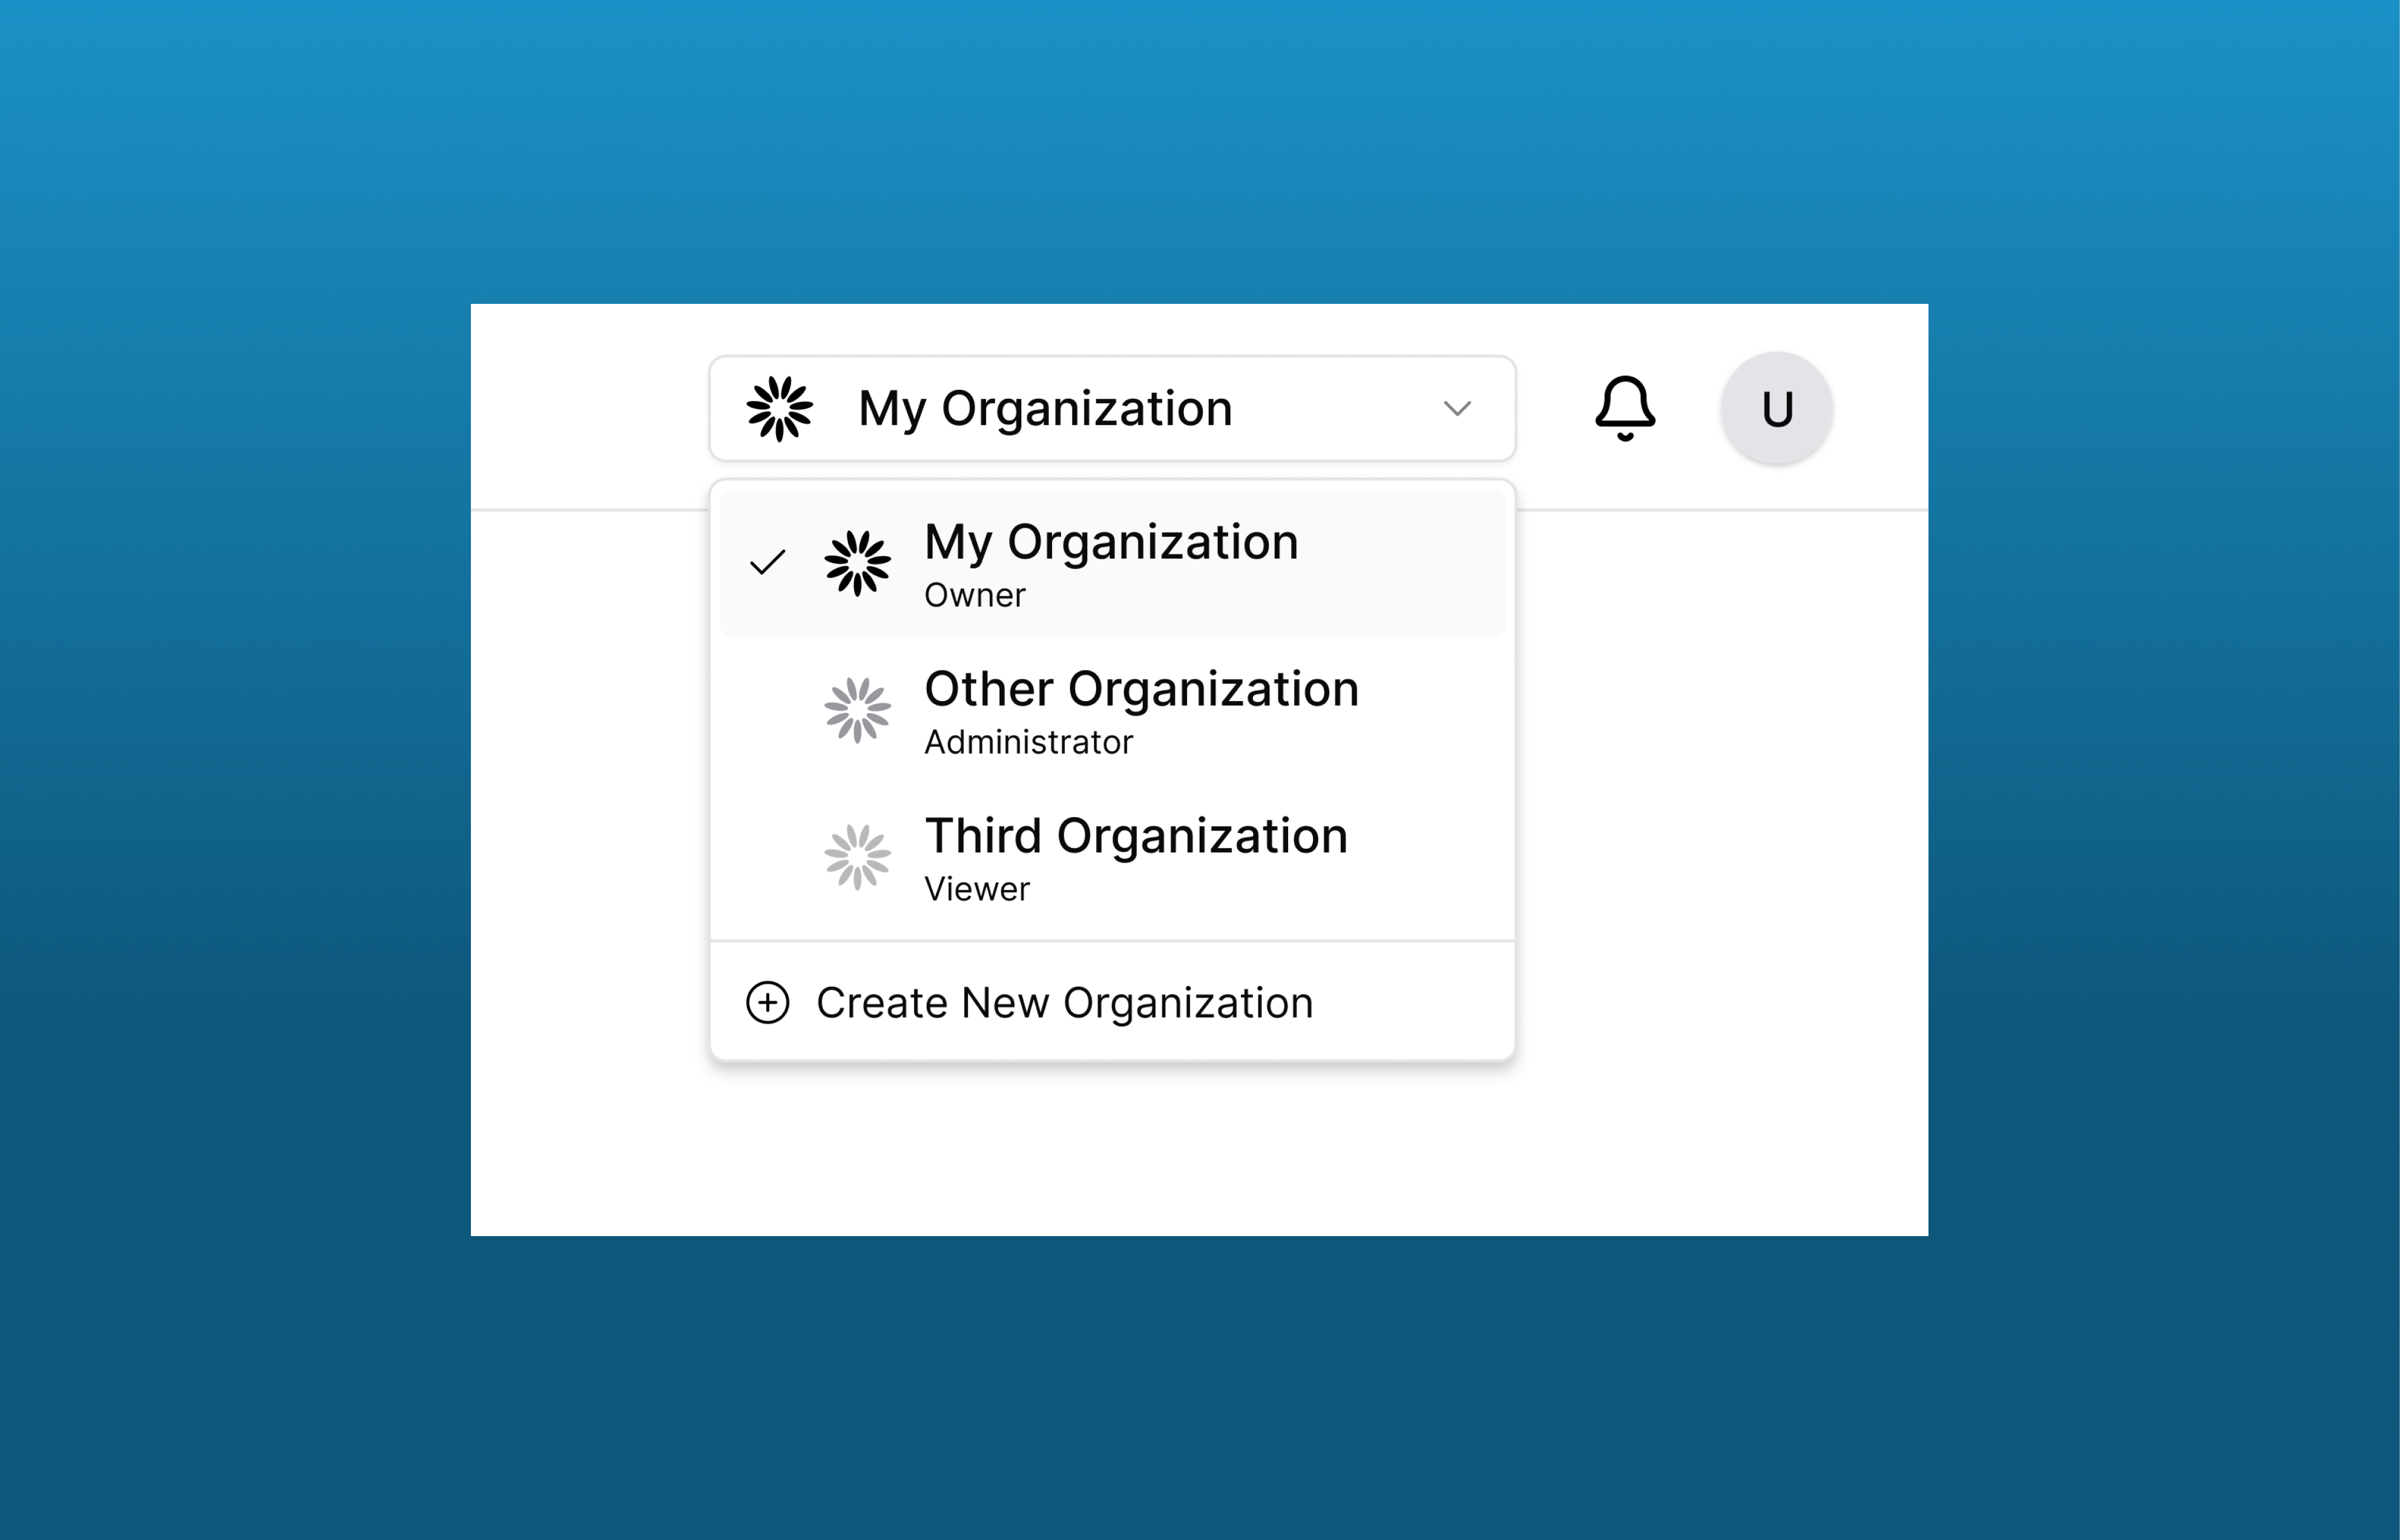Switch to Third Organization
This screenshot has height=1540, width=2400.
tap(1136, 837)
